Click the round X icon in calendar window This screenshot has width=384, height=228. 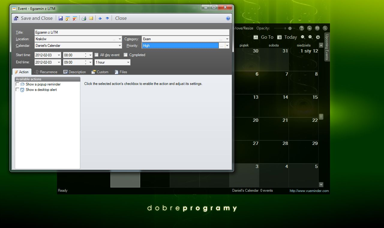pos(325,28)
